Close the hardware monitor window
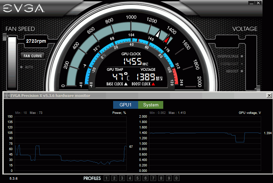 coord(269,96)
